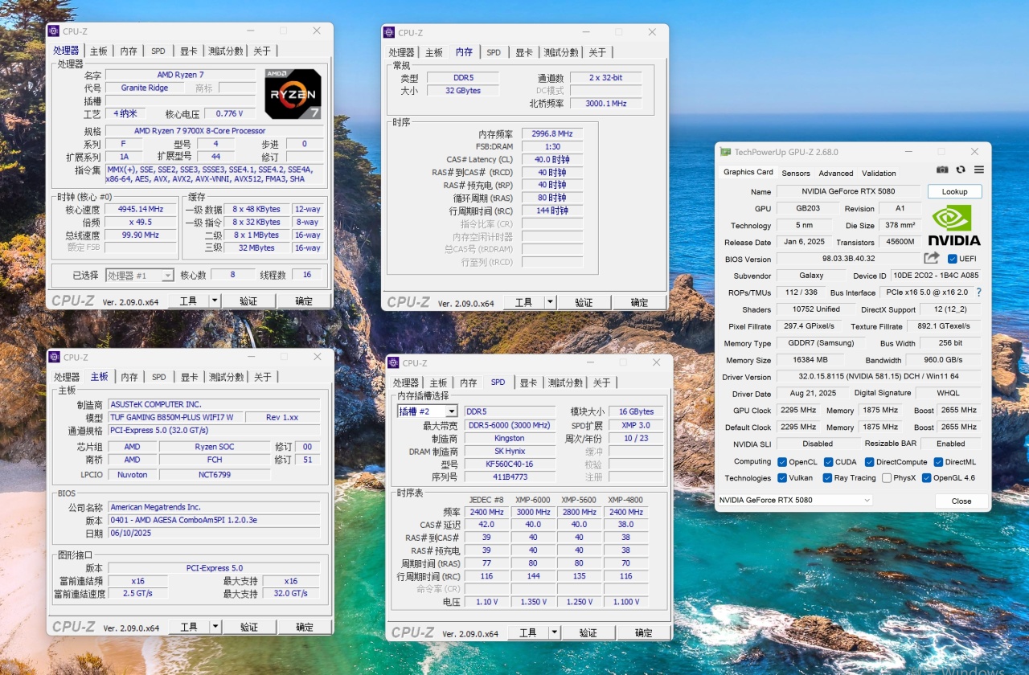Click the NVIDIA logo in GPU-Z
This screenshot has width=1029, height=675.
pos(954,225)
